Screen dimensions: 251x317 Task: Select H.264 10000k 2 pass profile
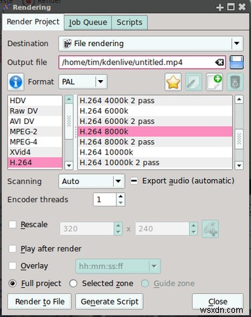pyautogui.click(x=155, y=162)
